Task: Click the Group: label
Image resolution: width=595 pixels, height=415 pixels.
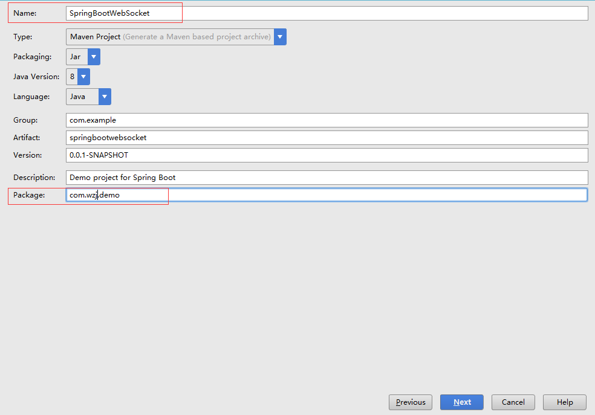Action: click(x=25, y=120)
